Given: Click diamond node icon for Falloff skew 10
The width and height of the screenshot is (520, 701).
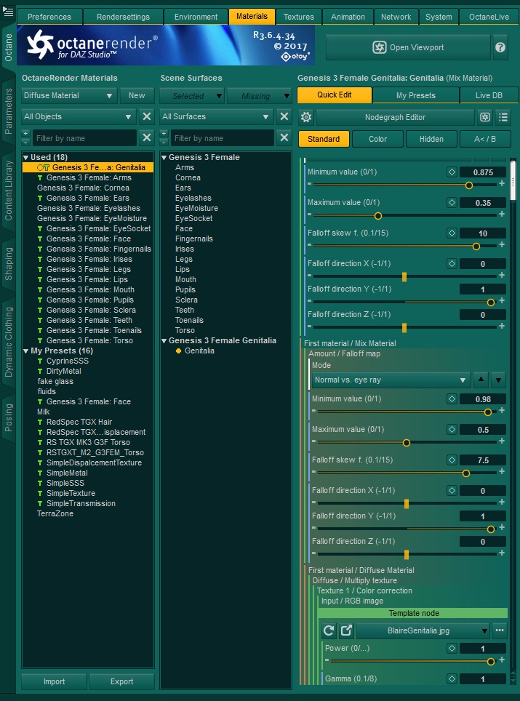Looking at the screenshot, I should [452, 233].
